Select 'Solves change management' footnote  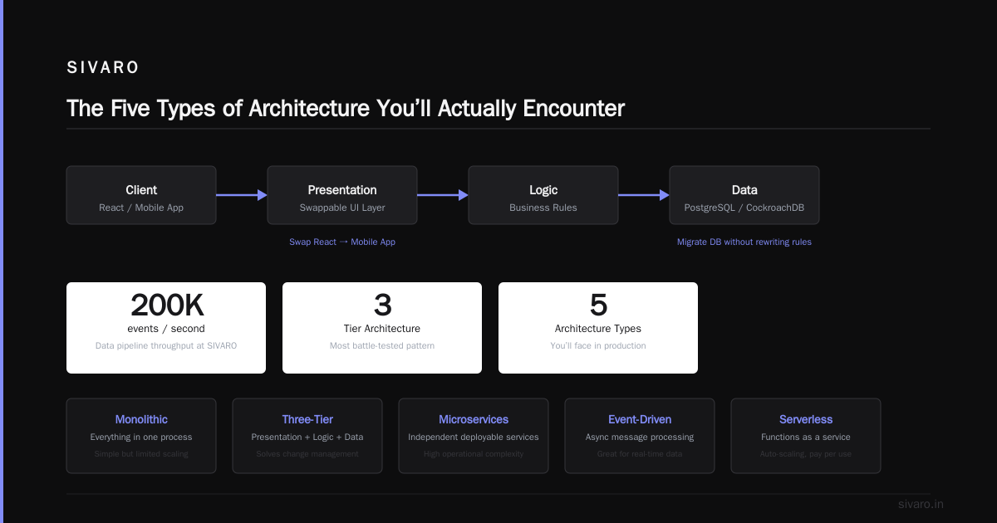(x=307, y=454)
